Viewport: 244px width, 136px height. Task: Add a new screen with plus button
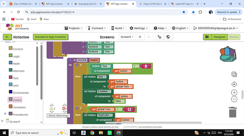tap(140, 37)
